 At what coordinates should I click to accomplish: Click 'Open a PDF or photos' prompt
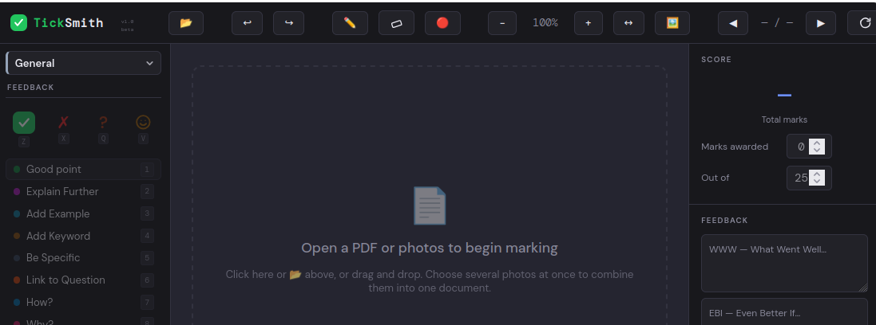click(x=430, y=248)
